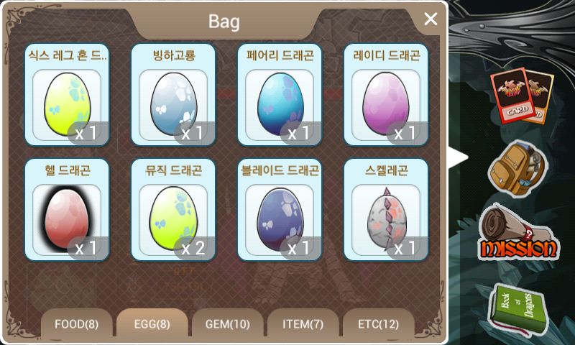The image size is (575, 345).
Task: Switch to the ETC(12) tab
Action: tap(379, 323)
